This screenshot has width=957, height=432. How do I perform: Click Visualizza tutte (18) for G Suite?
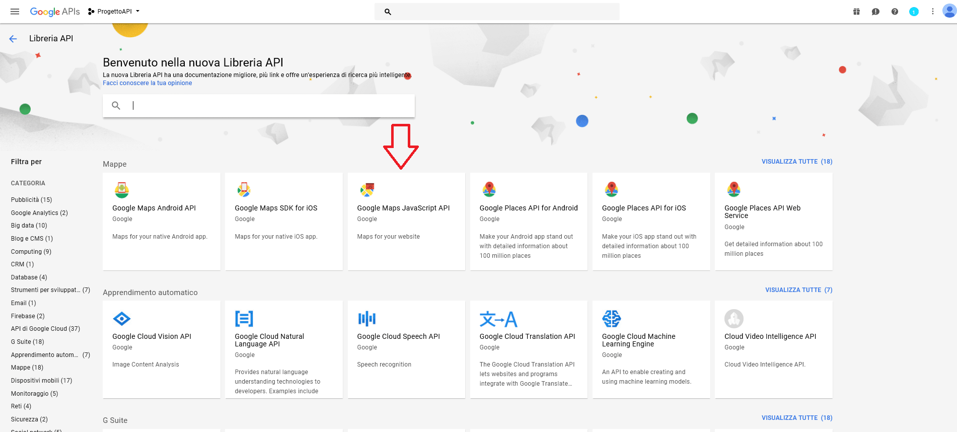pyautogui.click(x=796, y=418)
